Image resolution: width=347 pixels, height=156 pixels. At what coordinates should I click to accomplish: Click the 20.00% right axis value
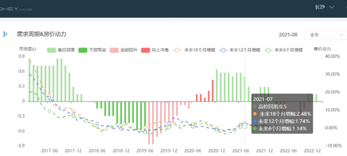click(333, 92)
